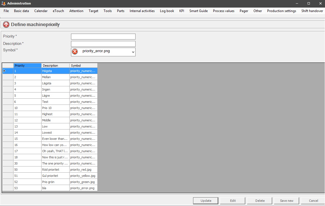Open the Smart Guide menu
This screenshot has width=325, height=206.
click(x=198, y=11)
